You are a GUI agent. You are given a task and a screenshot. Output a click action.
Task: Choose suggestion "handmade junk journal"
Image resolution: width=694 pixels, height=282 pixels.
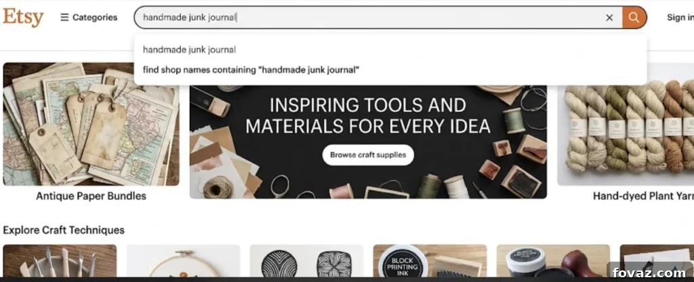pyautogui.click(x=390, y=49)
